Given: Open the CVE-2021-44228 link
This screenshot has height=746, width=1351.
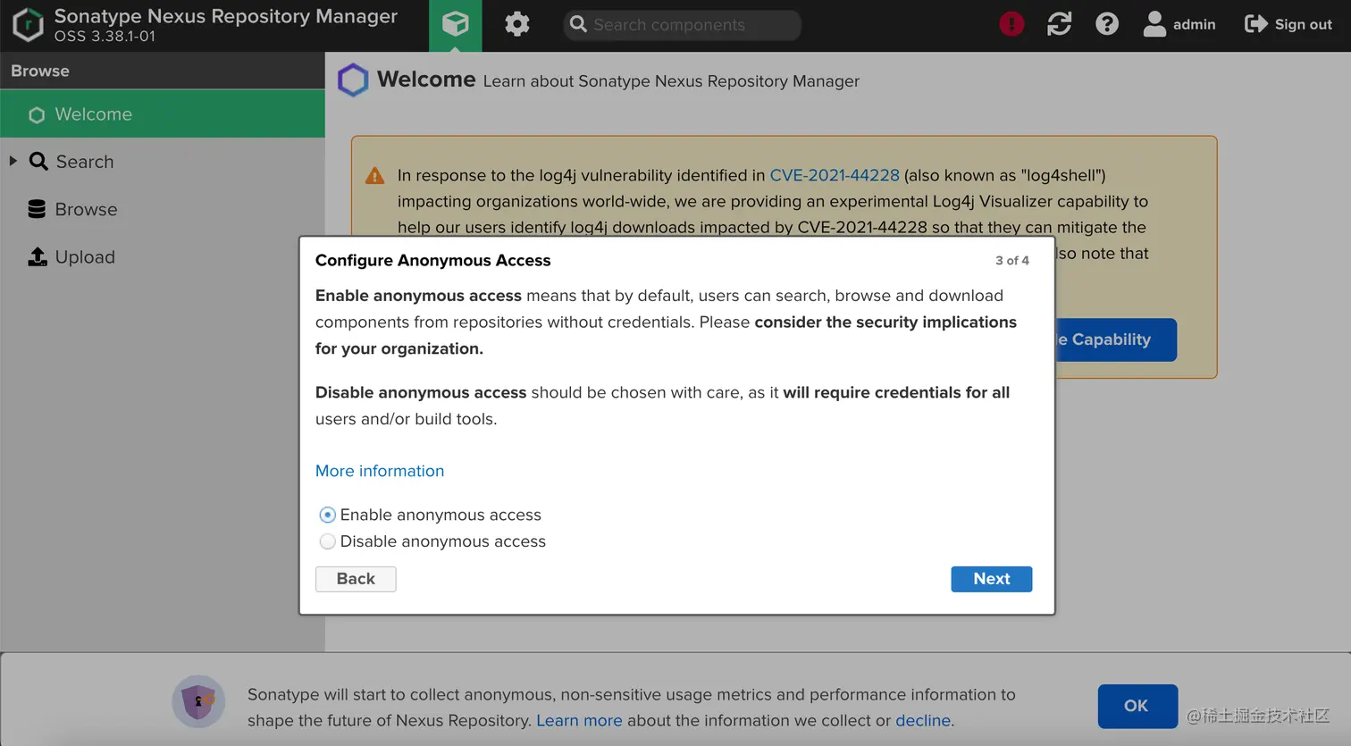Looking at the screenshot, I should point(835,175).
